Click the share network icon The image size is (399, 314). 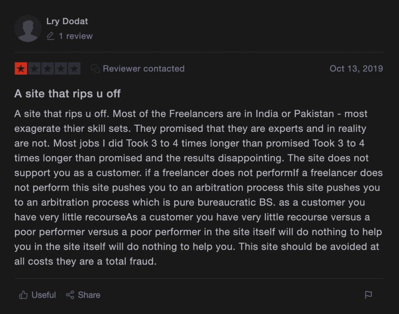[70, 295]
